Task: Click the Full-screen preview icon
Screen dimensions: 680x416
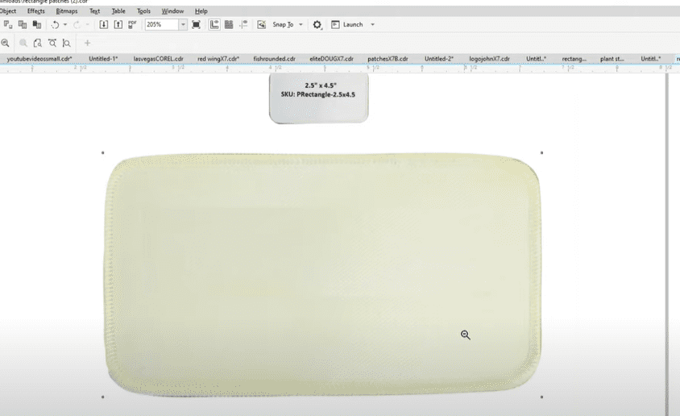Action: coord(196,25)
